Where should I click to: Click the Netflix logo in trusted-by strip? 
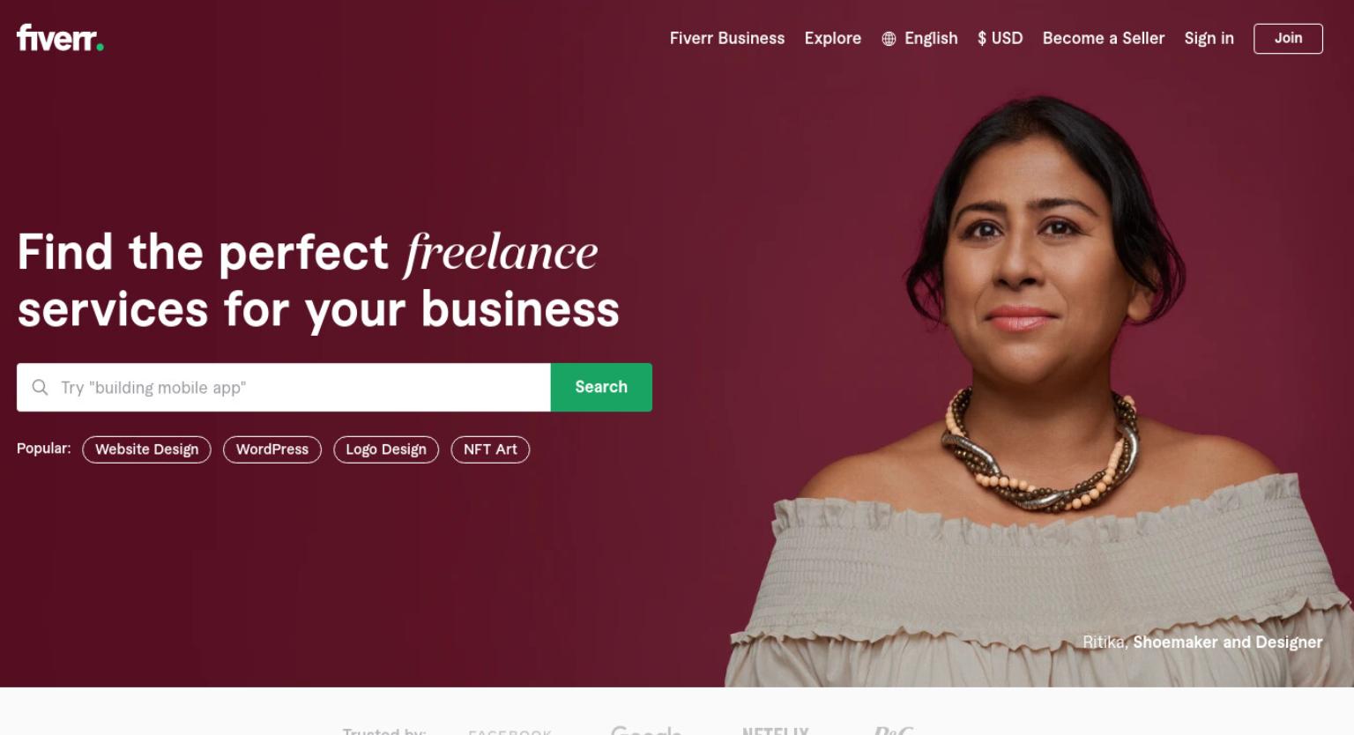tap(776, 731)
